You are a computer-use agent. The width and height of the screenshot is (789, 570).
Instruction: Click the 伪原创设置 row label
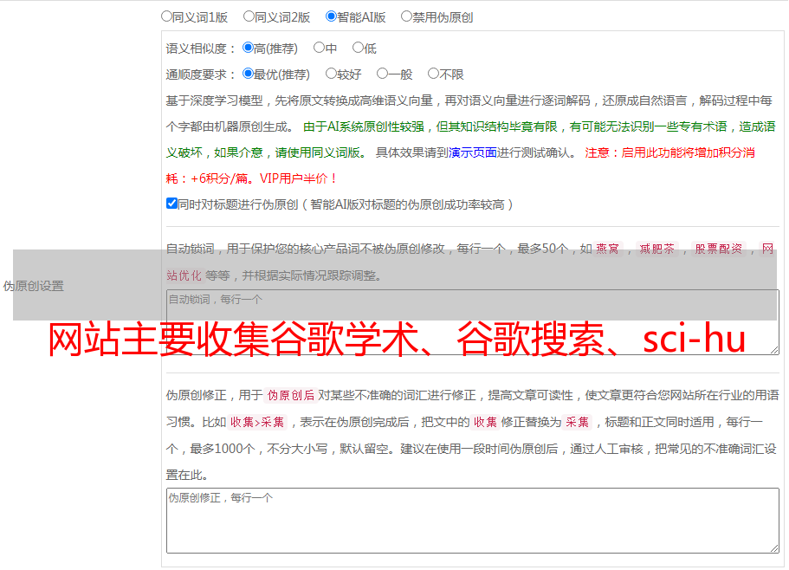[34, 286]
